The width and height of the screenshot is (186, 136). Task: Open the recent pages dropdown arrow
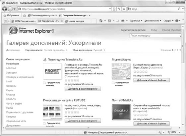[x=14, y=9]
